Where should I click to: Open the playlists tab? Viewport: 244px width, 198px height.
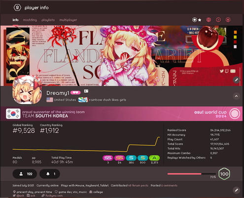[48, 20]
